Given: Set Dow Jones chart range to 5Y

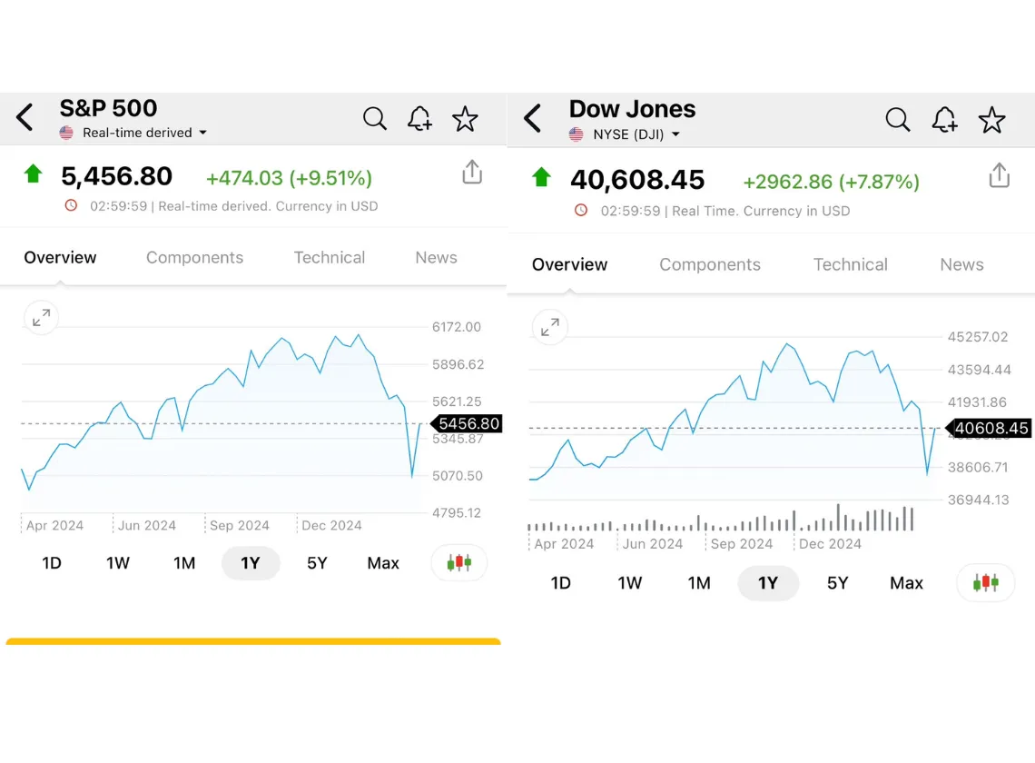Looking at the screenshot, I should (x=838, y=583).
